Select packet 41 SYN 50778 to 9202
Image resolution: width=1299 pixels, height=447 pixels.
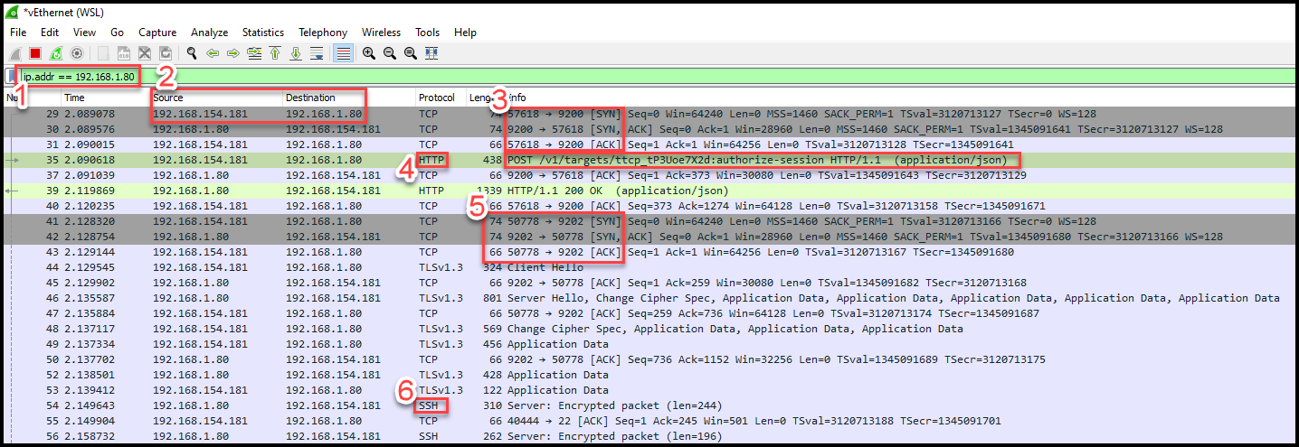point(649,221)
